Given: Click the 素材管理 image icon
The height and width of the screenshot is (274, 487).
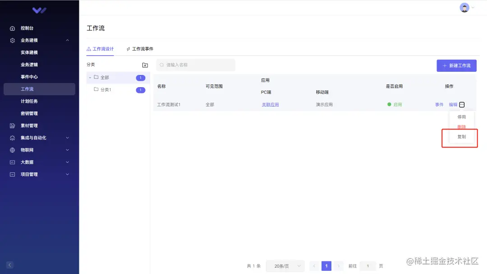Looking at the screenshot, I should point(13,125).
